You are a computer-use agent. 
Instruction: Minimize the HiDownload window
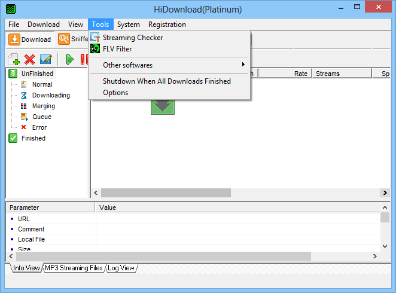coord(341,7)
